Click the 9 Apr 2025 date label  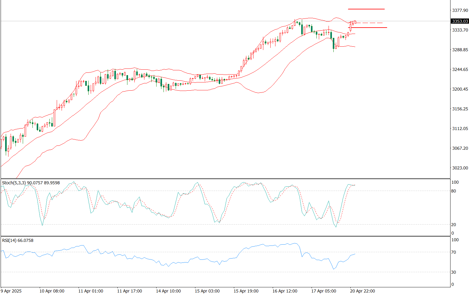(x=12, y=291)
